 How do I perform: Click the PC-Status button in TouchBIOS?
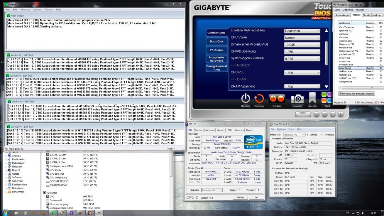(216, 50)
